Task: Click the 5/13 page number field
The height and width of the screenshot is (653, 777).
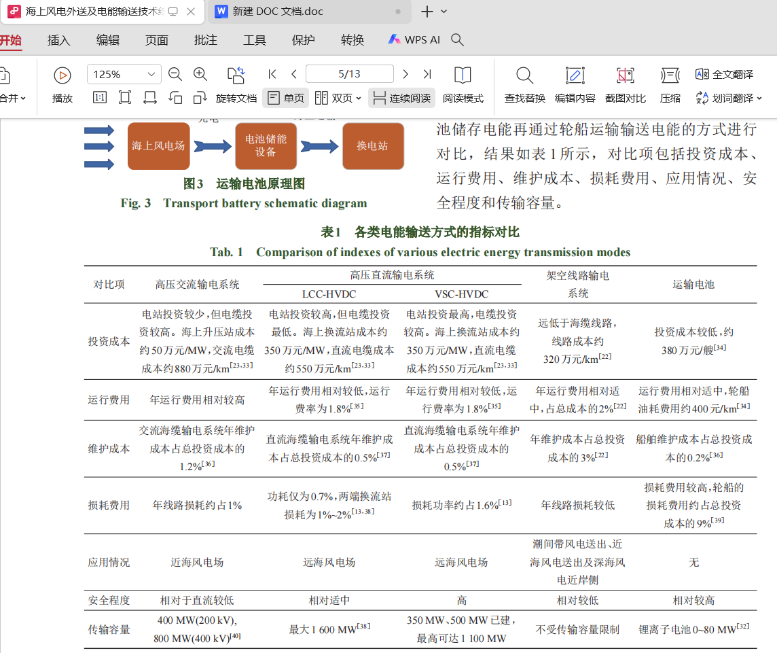Action: click(349, 74)
